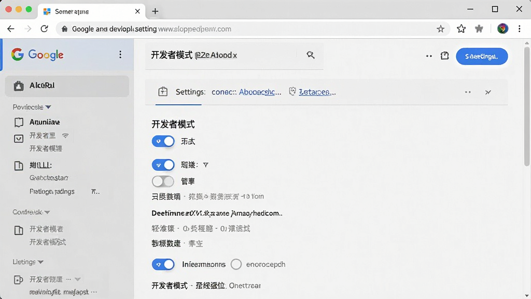Viewport: 531px width, 299px height.
Task: Open the Letaroea link
Action: (317, 92)
